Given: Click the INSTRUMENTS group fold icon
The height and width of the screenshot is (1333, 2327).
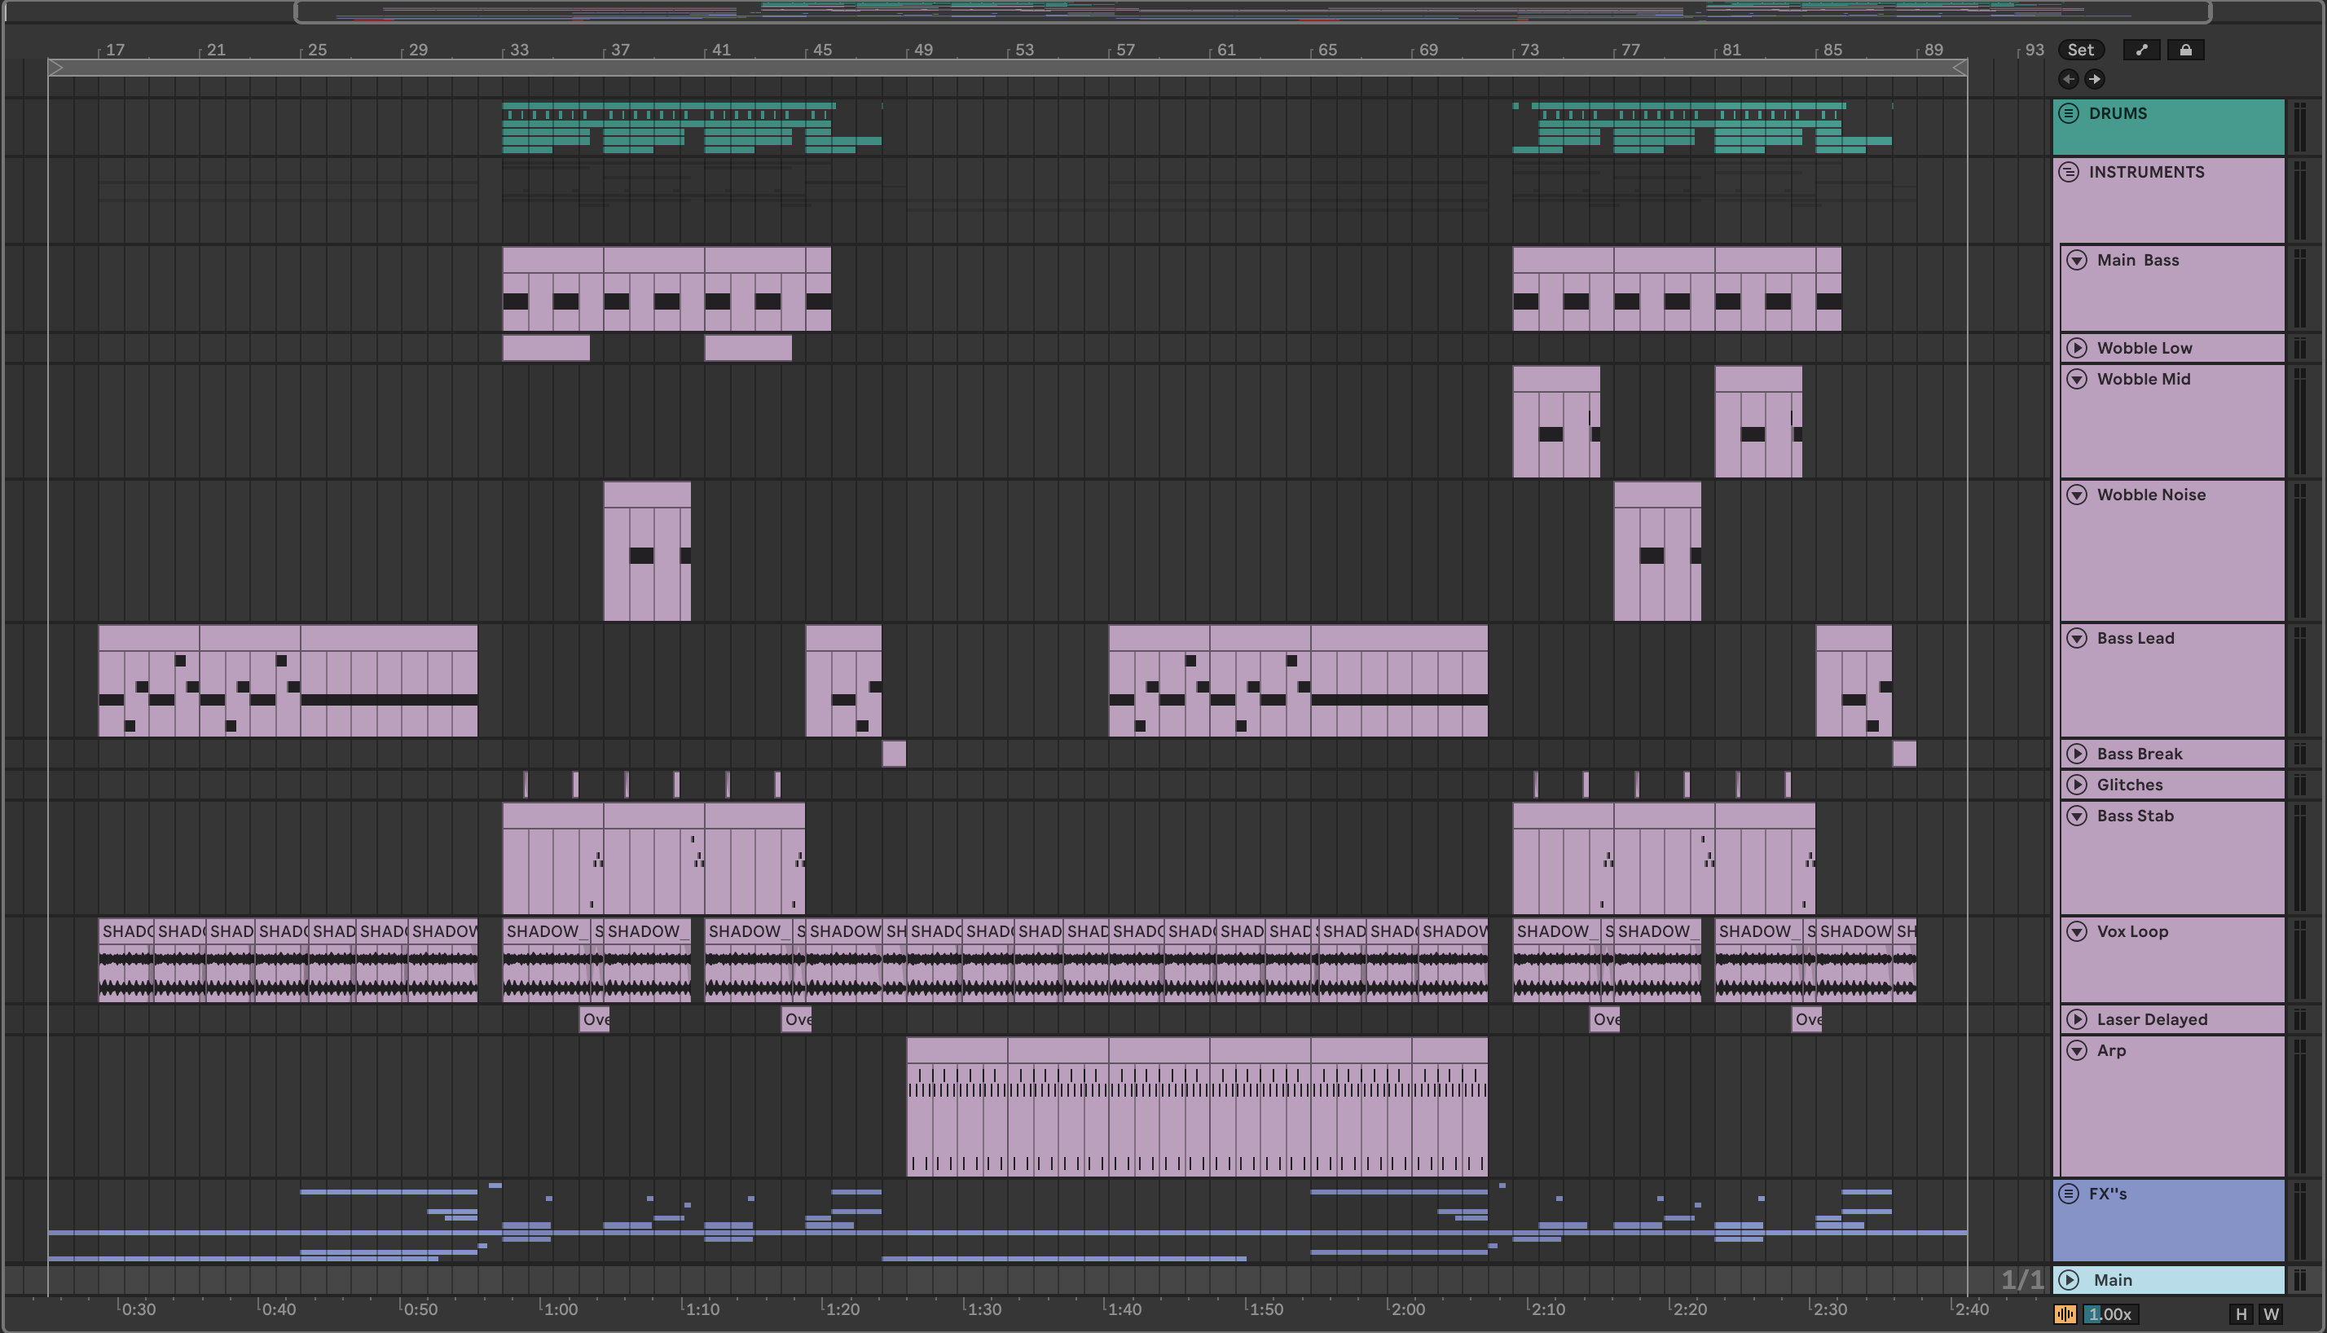Looking at the screenshot, I should click(x=2069, y=172).
